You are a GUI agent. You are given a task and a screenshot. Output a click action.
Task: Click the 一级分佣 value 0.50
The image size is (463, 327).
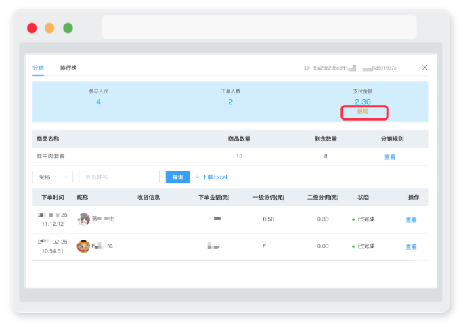[x=269, y=219]
